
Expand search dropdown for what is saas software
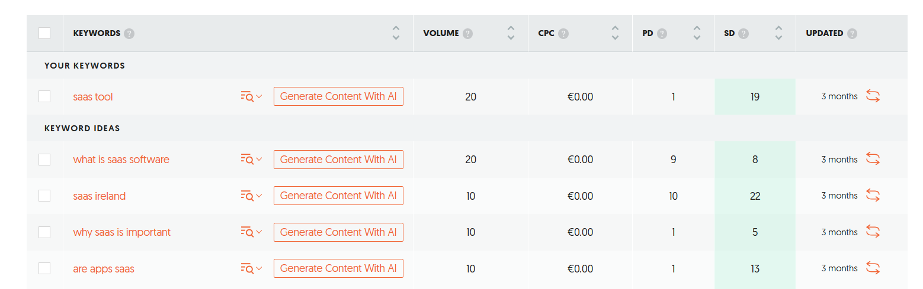[251, 159]
